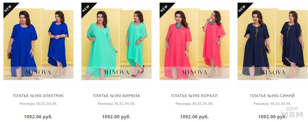Click MINOVA logo on coral dress photo

pos(194,73)
